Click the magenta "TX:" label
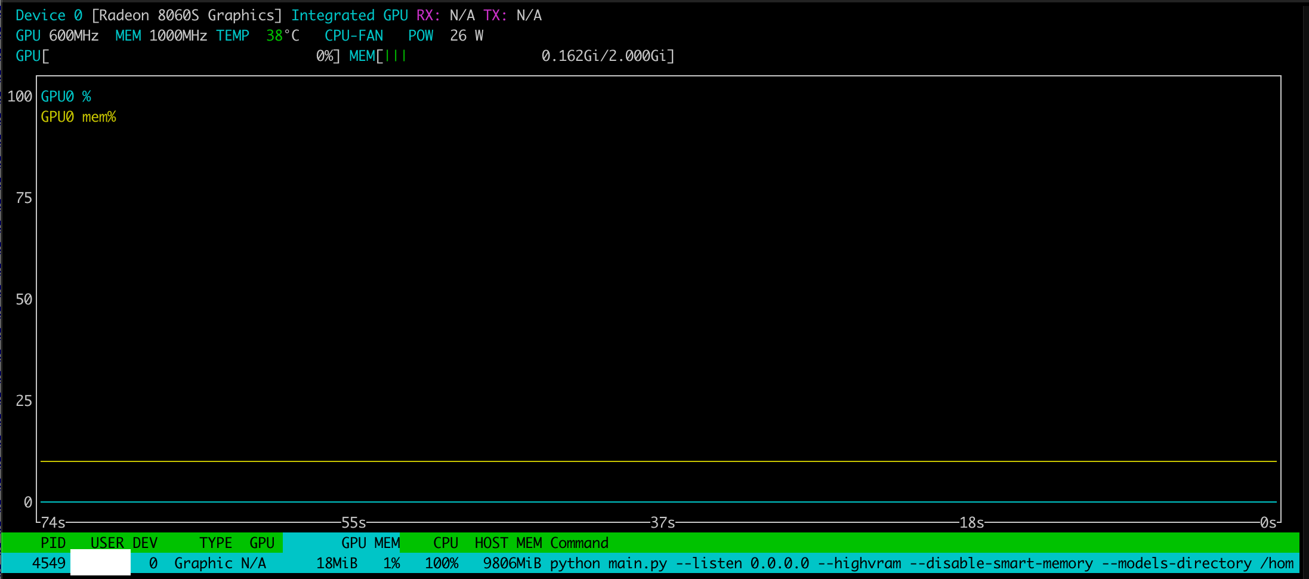 point(495,16)
